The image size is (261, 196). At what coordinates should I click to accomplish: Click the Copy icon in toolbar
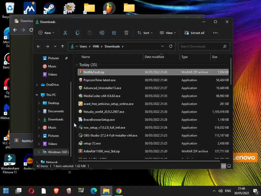pos(77,33)
